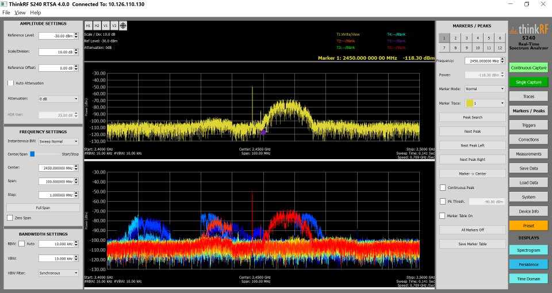The height and width of the screenshot is (293, 552).
Task: Open the Help menu
Action: tap(36, 12)
